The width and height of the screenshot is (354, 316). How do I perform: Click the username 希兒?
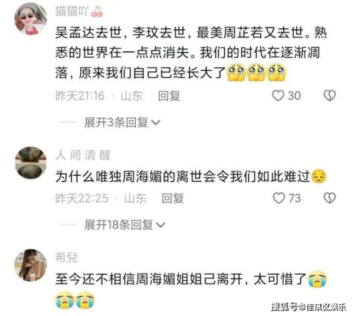click(x=66, y=258)
